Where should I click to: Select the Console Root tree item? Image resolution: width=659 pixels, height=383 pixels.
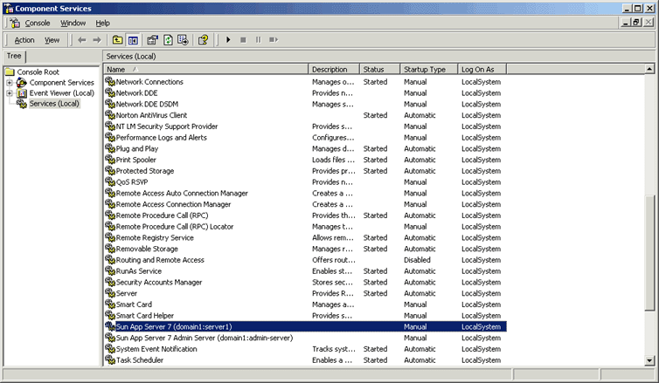pyautogui.click(x=38, y=72)
